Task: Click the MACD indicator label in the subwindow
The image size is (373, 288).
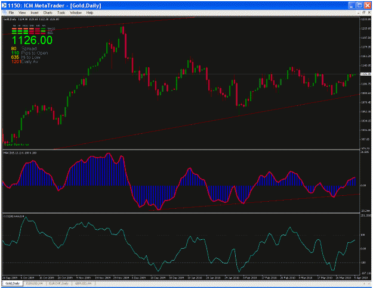Action: click(x=20, y=153)
